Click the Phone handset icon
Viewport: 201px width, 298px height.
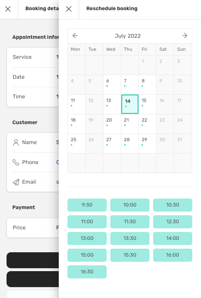16,162
